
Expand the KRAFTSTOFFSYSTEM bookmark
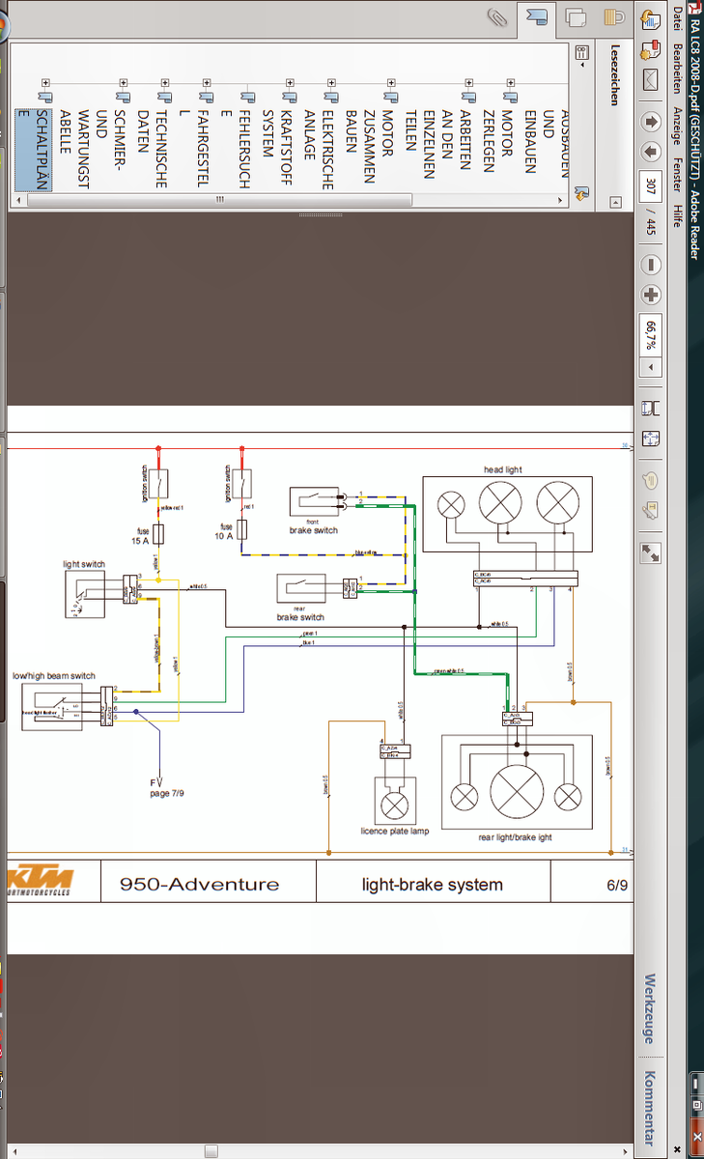coord(288,84)
